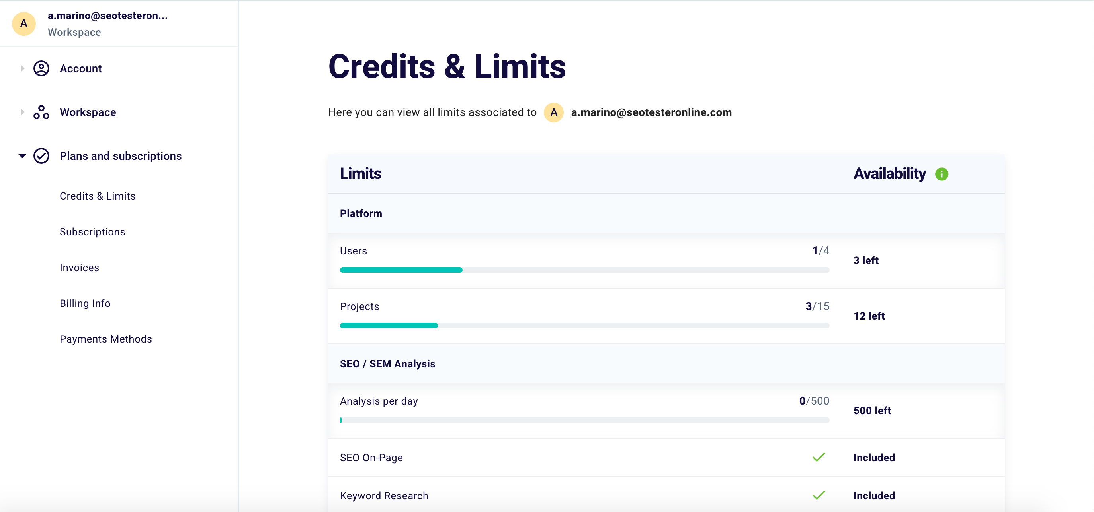1094x512 pixels.
Task: Open the Subscriptions menu item
Action: pos(92,232)
